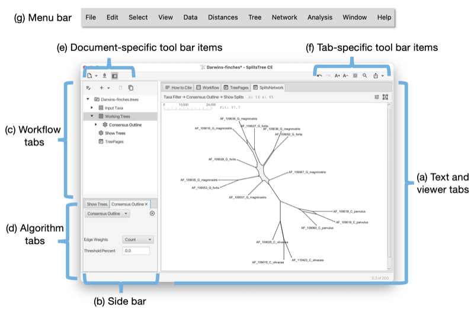
Task: Click the magnifier find icon
Action: pyautogui.click(x=365, y=76)
